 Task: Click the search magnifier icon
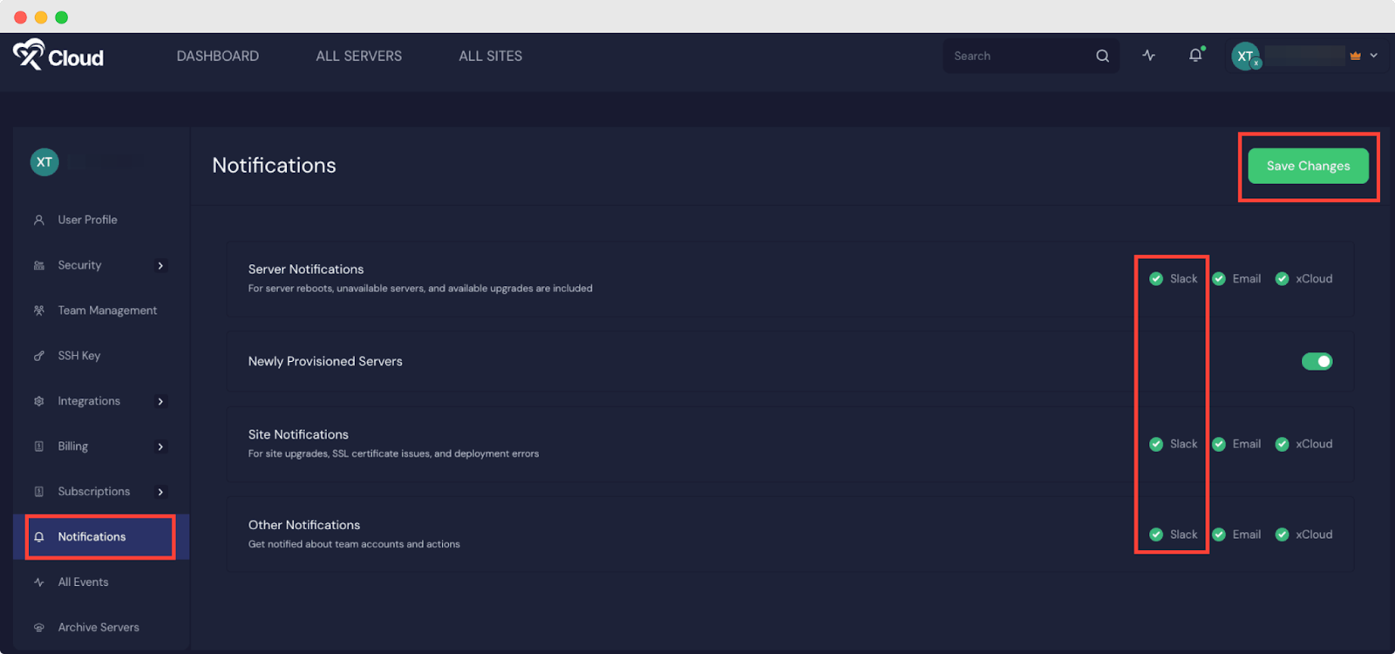1102,56
